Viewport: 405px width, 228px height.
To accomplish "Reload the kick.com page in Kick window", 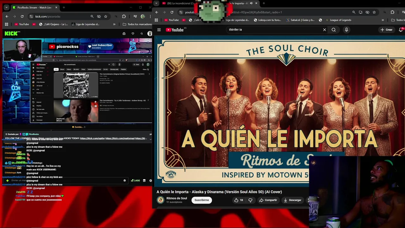I will click(x=22, y=16).
